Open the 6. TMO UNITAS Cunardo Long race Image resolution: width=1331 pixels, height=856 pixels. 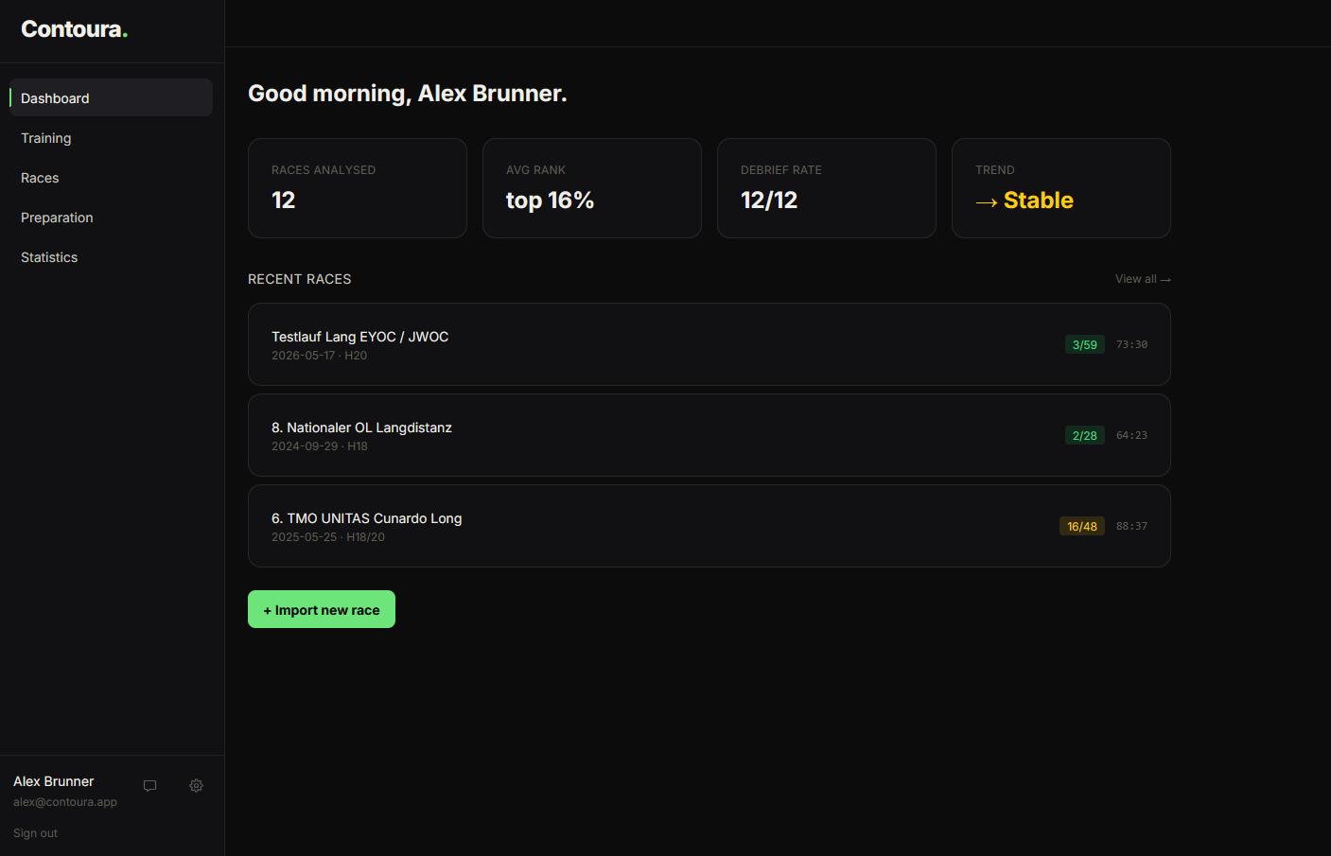(709, 526)
